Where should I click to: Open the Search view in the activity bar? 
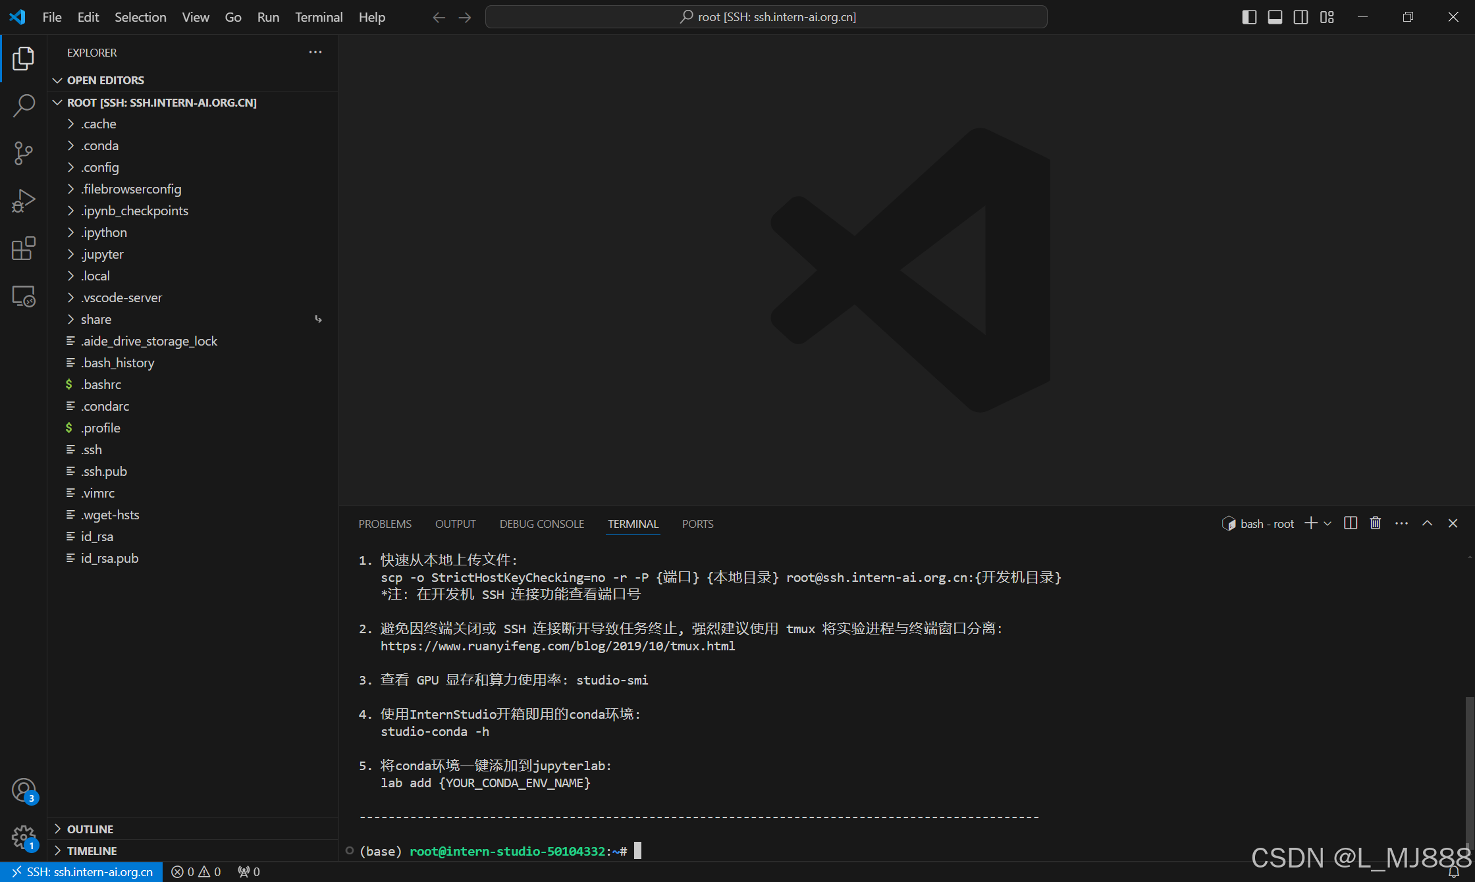pos(24,105)
